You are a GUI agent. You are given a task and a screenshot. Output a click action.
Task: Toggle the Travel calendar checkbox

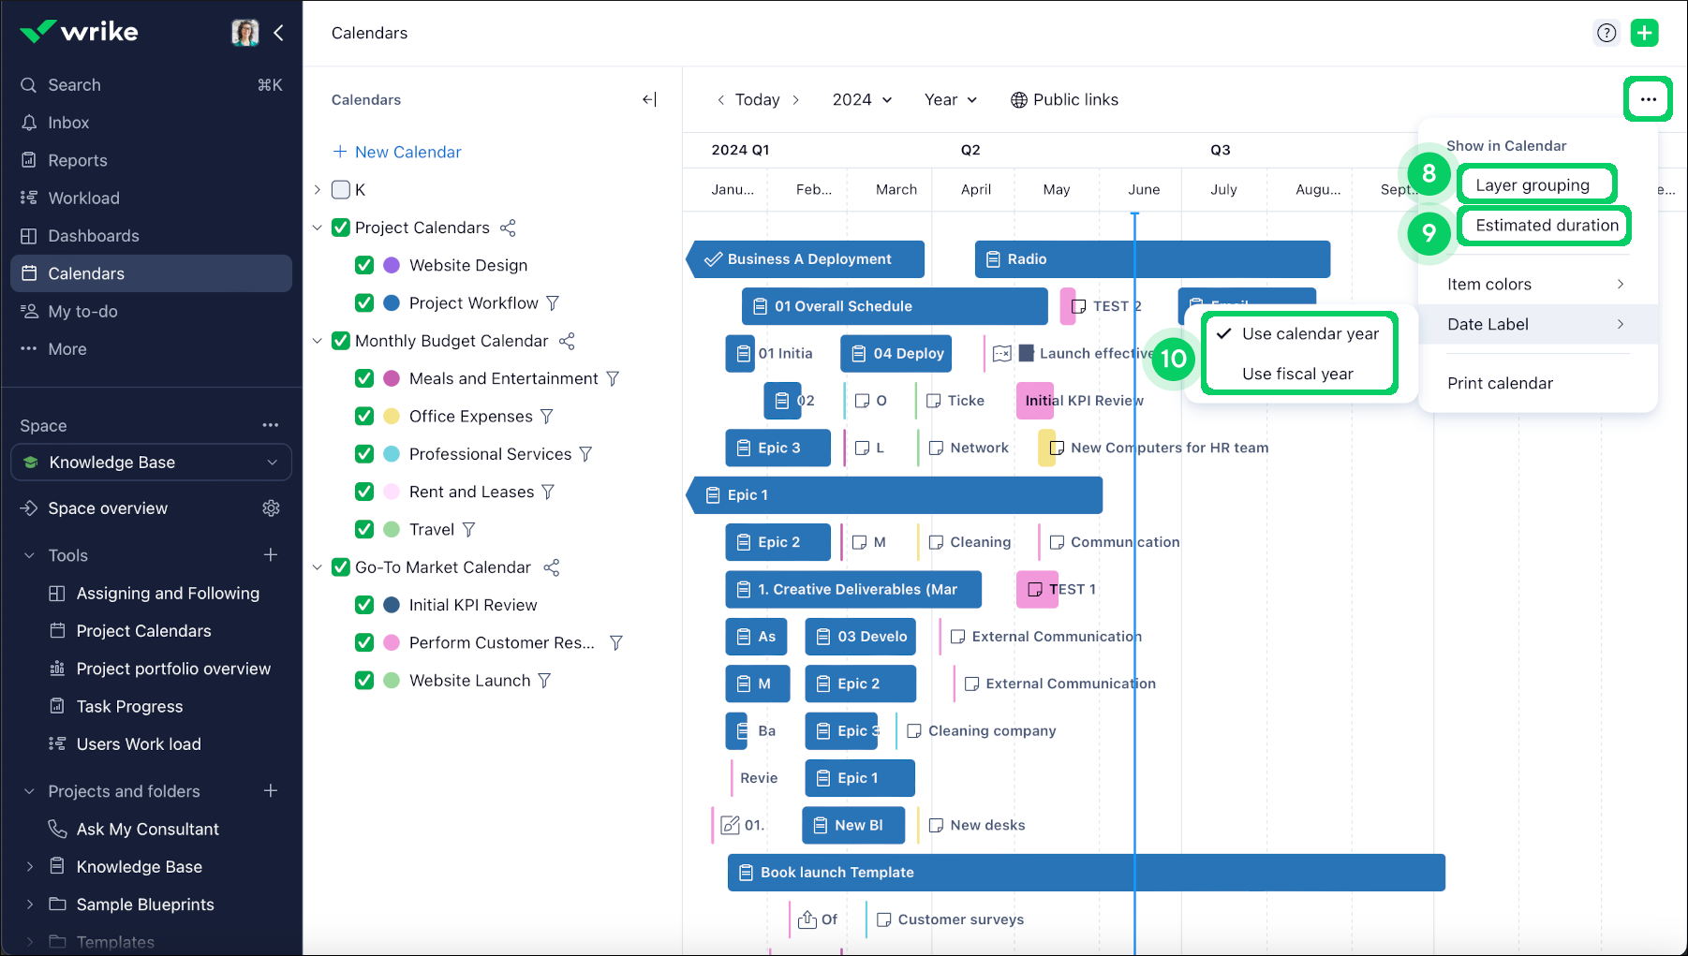point(364,529)
